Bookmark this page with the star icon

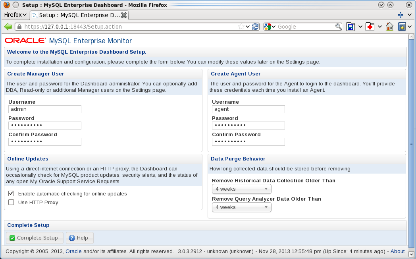[x=241, y=27]
